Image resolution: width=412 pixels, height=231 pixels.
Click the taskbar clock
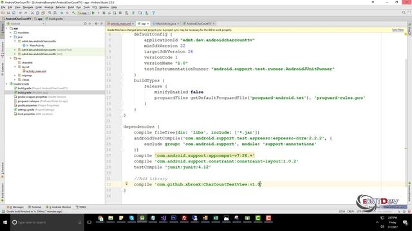pyautogui.click(x=393, y=223)
